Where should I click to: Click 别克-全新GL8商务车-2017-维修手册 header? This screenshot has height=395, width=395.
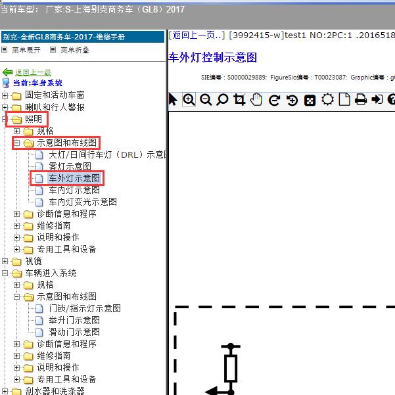83,37
